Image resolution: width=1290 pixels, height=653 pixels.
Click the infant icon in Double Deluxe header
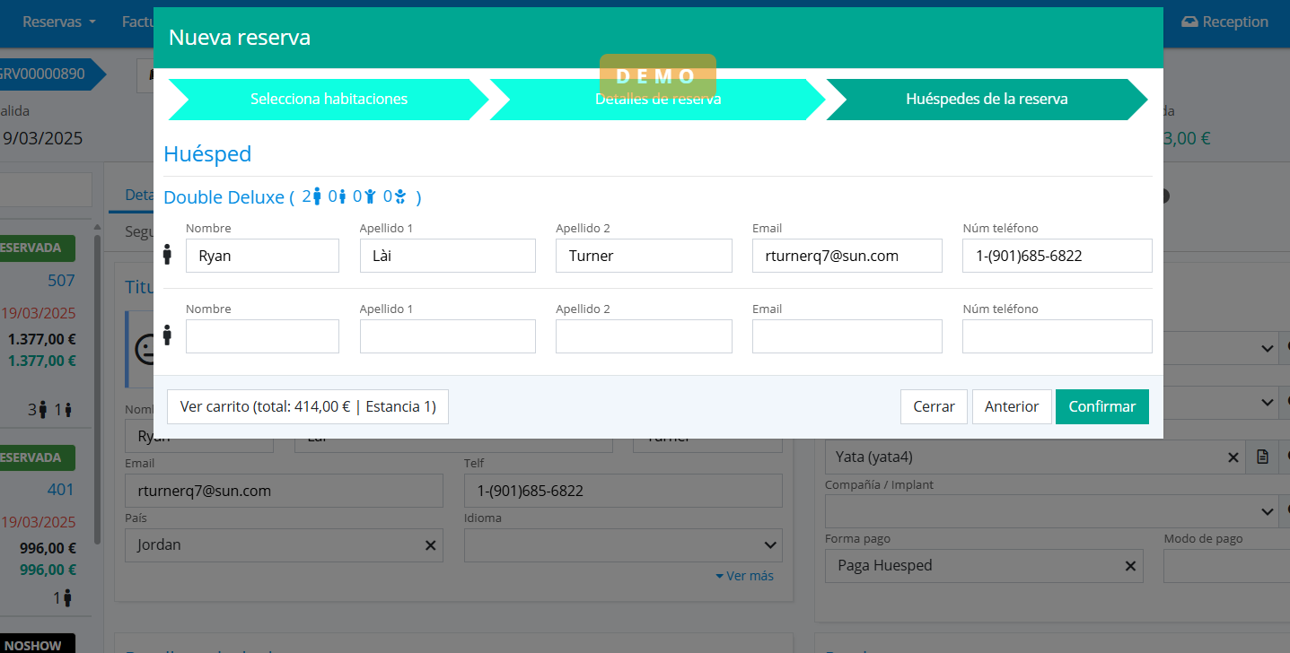(x=400, y=196)
